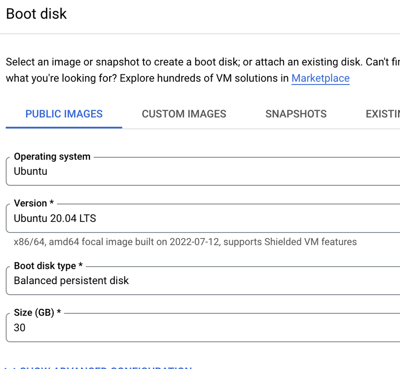Open the Boot disk type dropdown
400x369 pixels.
203,281
